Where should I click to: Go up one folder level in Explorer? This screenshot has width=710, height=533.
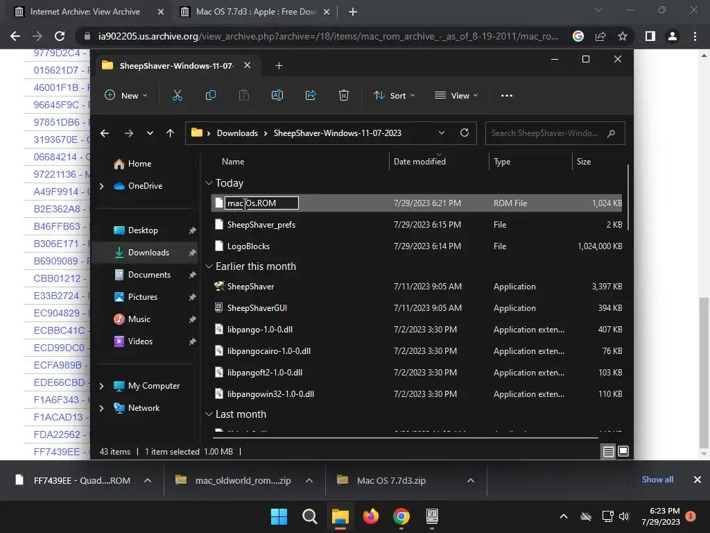tap(171, 133)
